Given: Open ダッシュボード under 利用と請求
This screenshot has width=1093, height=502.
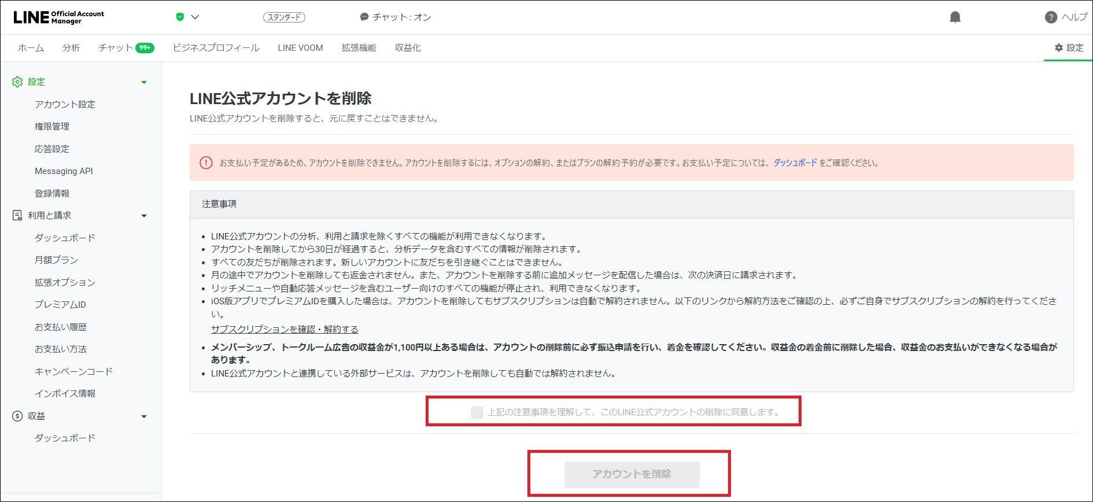Looking at the screenshot, I should 65,238.
